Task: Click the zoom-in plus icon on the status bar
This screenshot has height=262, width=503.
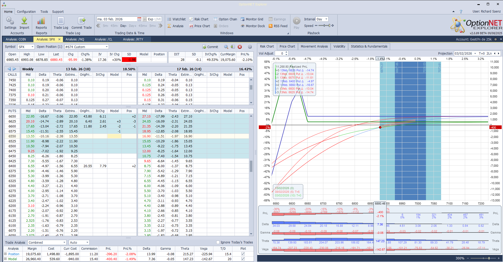Action: pyautogui.click(x=498, y=258)
